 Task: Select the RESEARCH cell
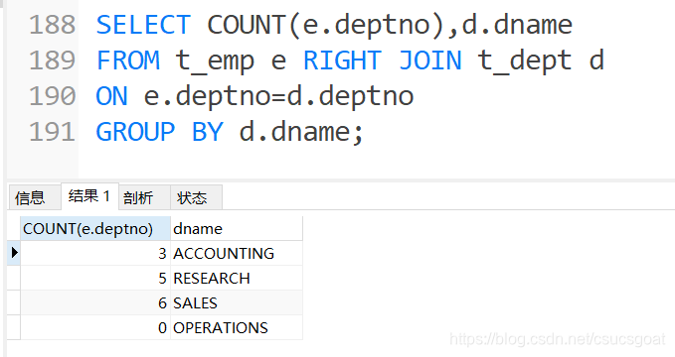pos(237,278)
